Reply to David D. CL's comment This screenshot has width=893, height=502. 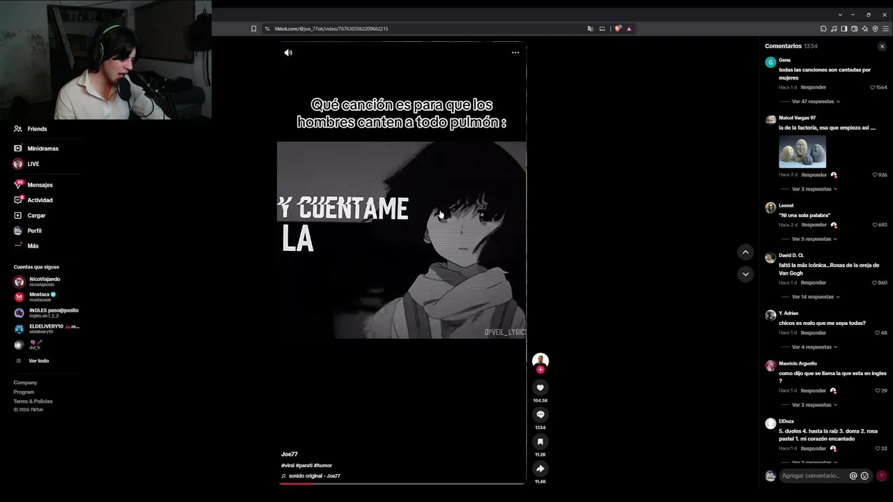pyautogui.click(x=813, y=283)
